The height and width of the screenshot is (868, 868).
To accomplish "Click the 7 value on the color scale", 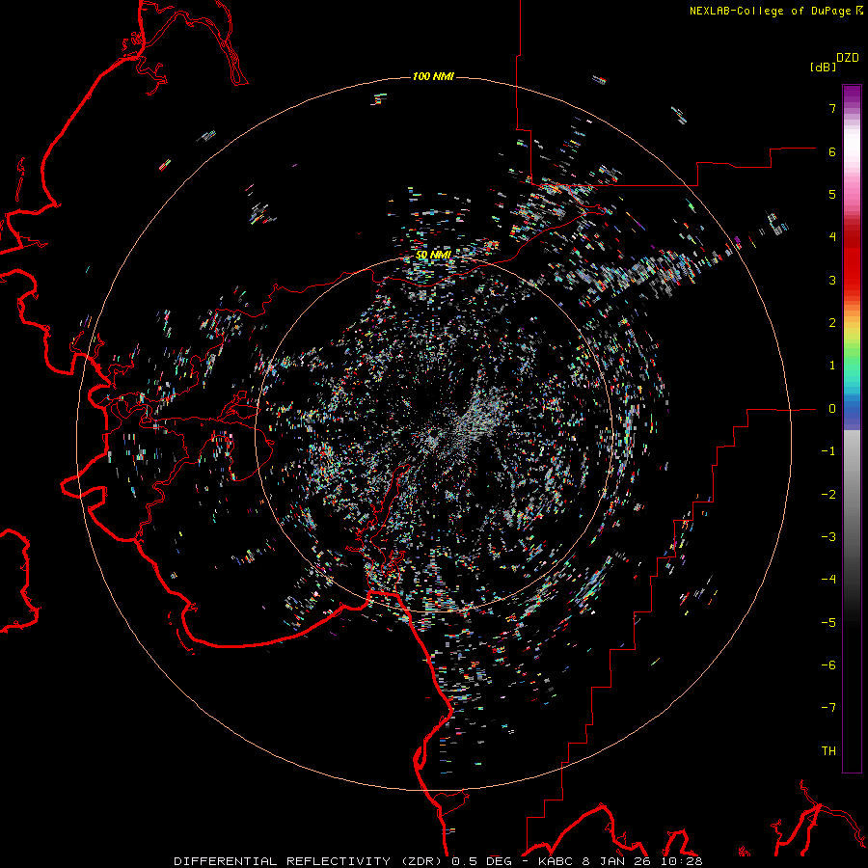I will tap(832, 108).
